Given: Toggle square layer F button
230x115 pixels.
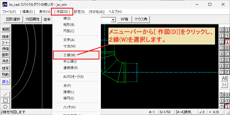Looking at the screenshot, I should tap(227, 72).
